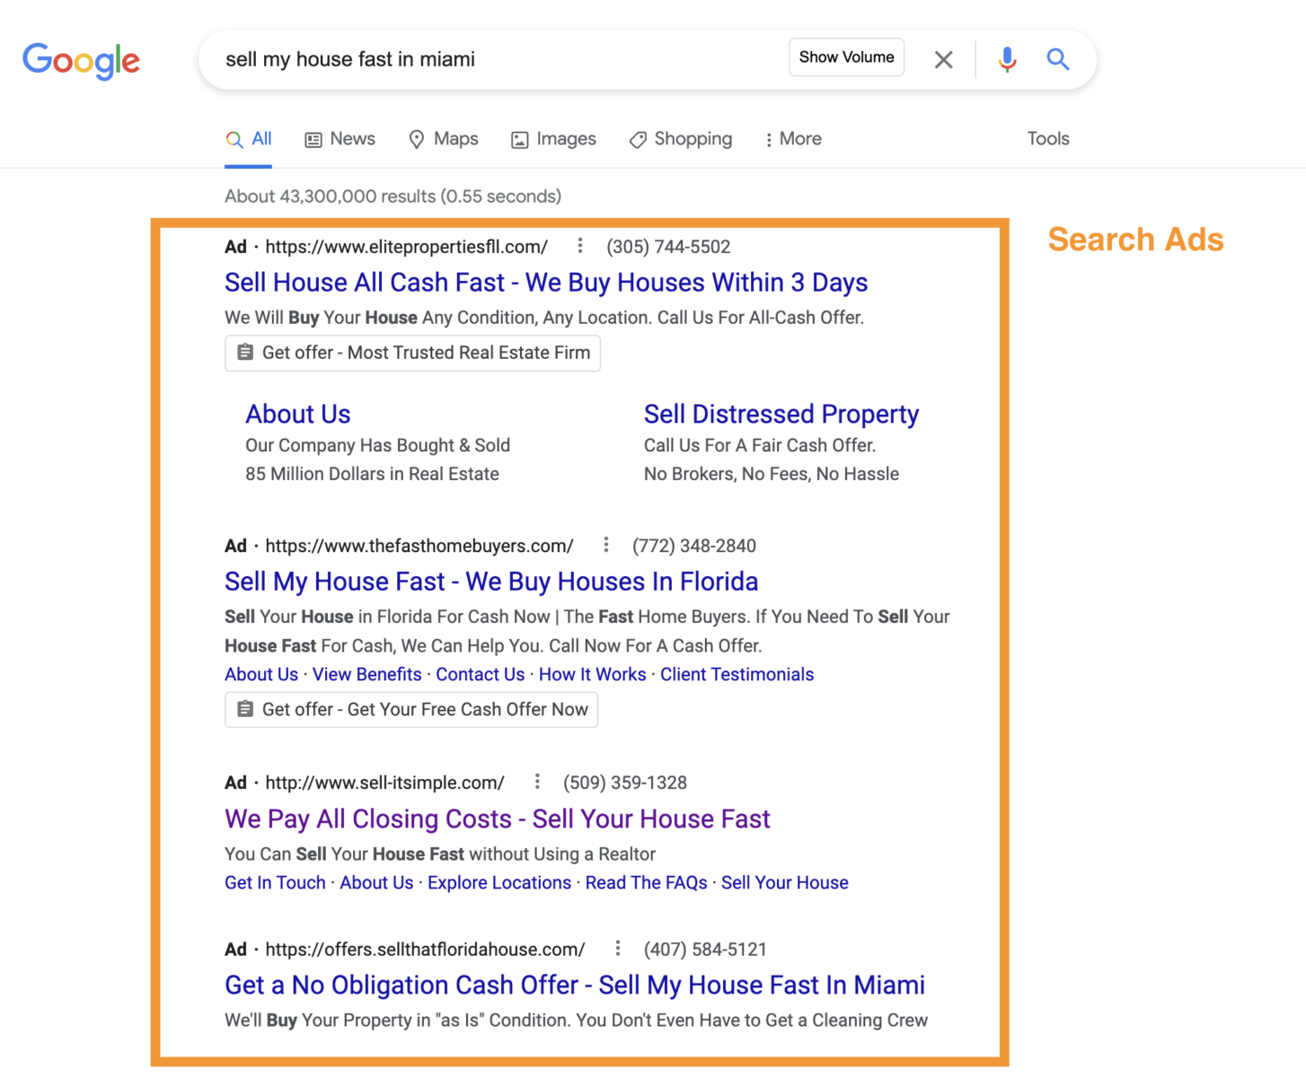Switch to the Images tab
This screenshot has width=1306, height=1077.
coord(554,139)
